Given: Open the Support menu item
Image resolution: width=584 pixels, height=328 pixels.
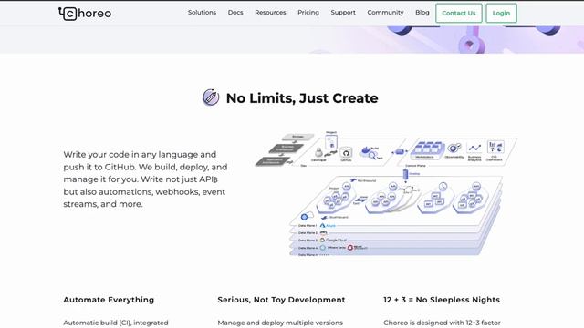Looking at the screenshot, I should 343,12.
